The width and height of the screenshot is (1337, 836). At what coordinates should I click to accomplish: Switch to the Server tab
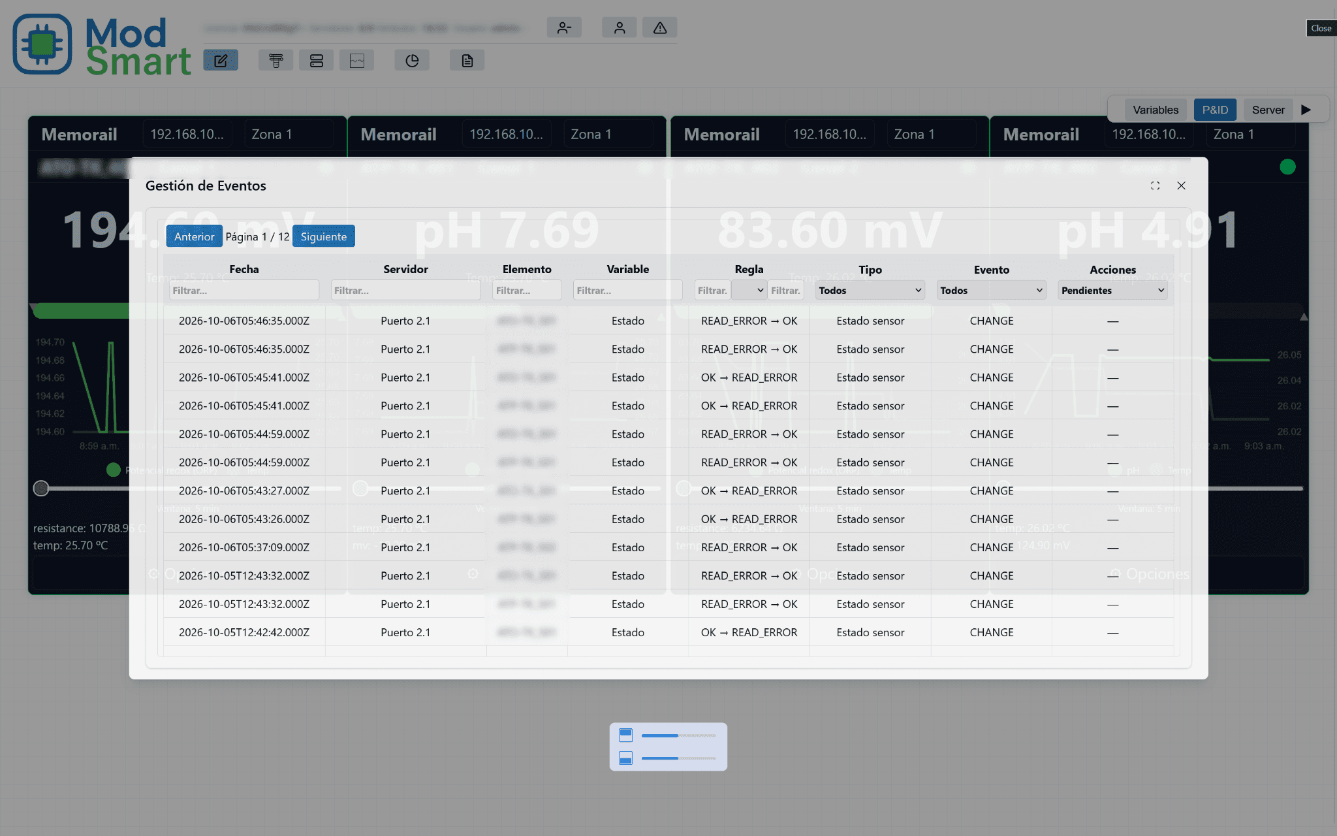point(1268,110)
